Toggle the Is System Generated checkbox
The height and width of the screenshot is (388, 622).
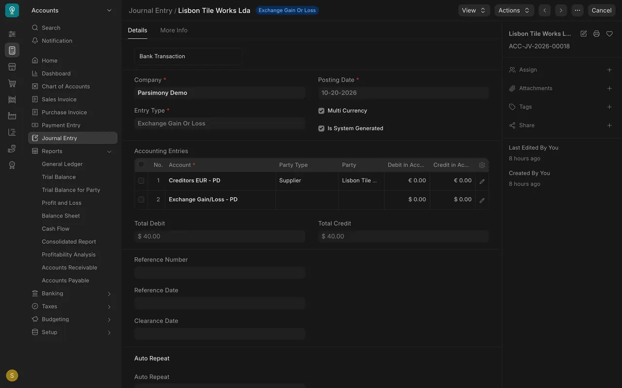click(x=321, y=129)
